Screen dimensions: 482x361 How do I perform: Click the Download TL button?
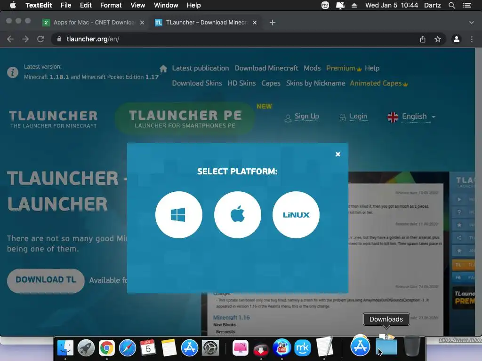pyautogui.click(x=46, y=280)
